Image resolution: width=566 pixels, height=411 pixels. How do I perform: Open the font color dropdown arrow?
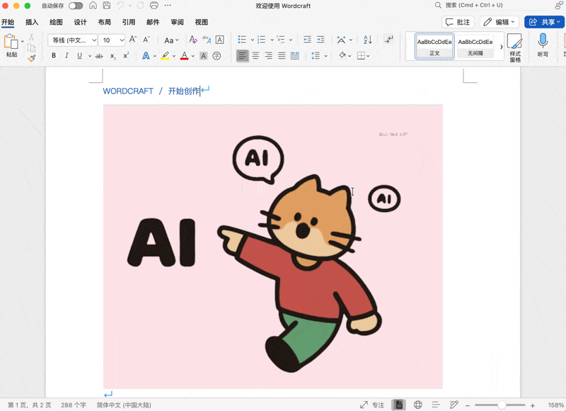[193, 56]
